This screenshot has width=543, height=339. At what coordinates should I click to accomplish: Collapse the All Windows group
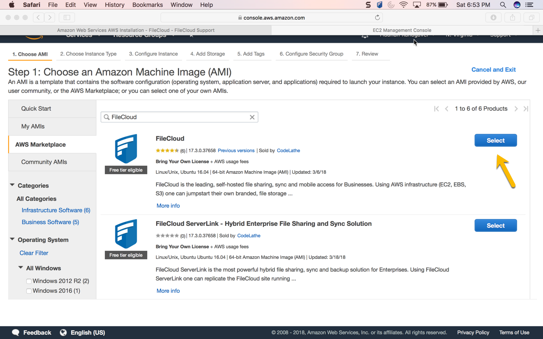(20, 268)
